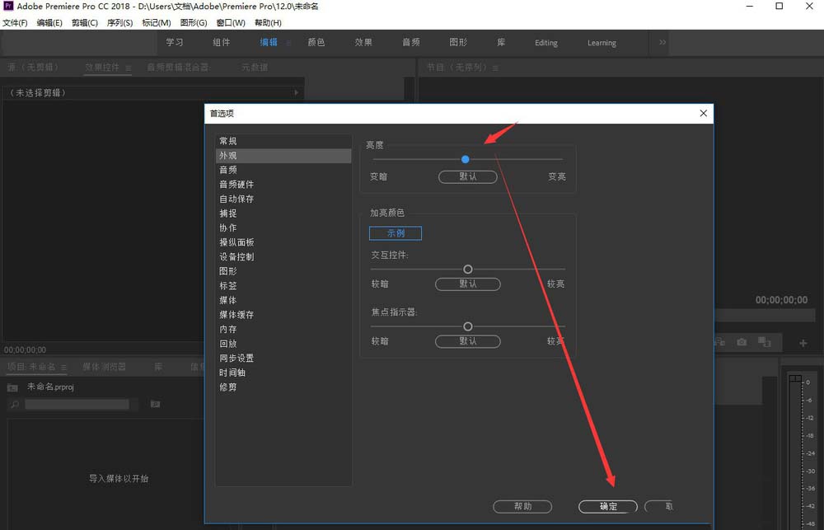This screenshot has height=530, width=824.
Task: Open the 编辑 workspace hamburger menu
Action: pyautogui.click(x=288, y=43)
